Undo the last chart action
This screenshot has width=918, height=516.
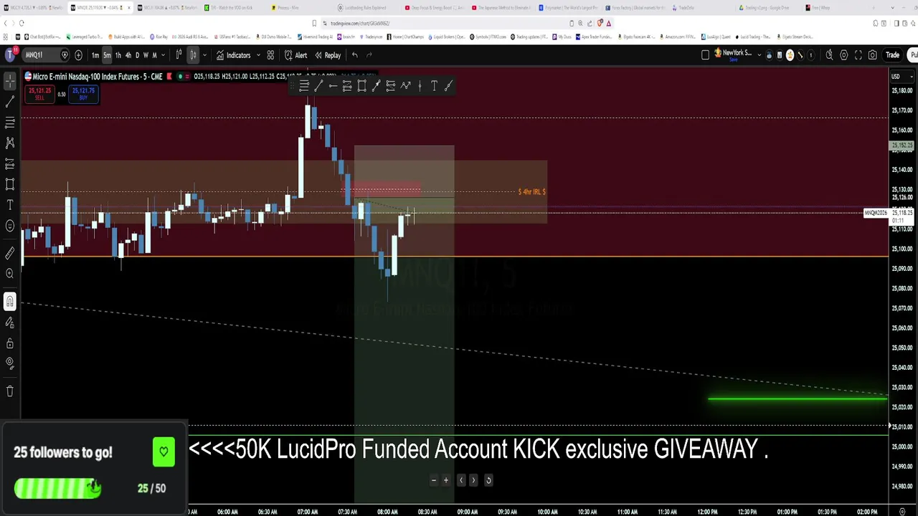point(355,55)
